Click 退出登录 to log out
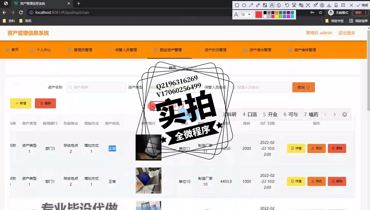This screenshot has height=210, width=370. pos(347,33)
